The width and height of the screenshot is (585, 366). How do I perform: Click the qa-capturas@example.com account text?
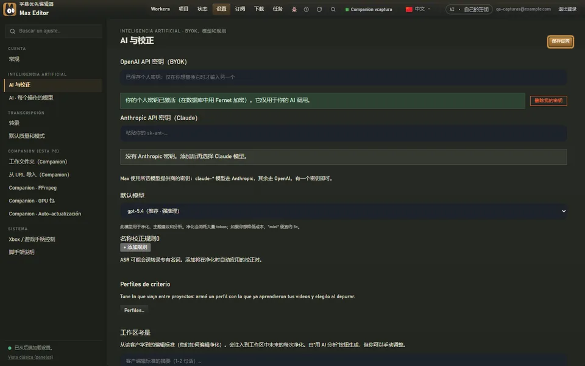tap(523, 9)
